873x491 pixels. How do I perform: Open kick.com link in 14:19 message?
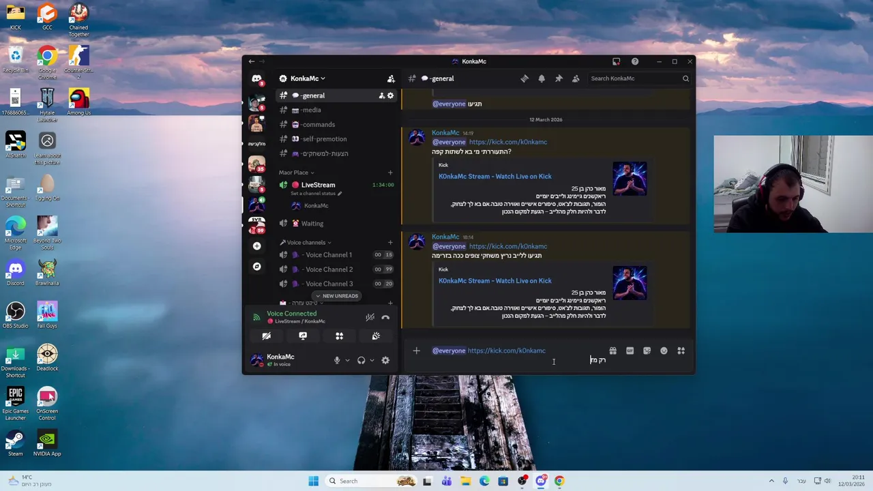[x=508, y=142]
